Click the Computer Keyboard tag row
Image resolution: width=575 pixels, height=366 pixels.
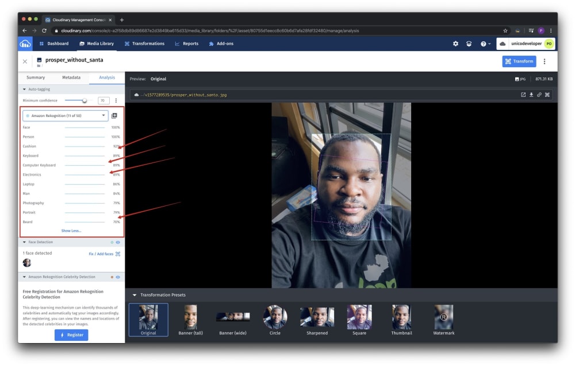(71, 165)
